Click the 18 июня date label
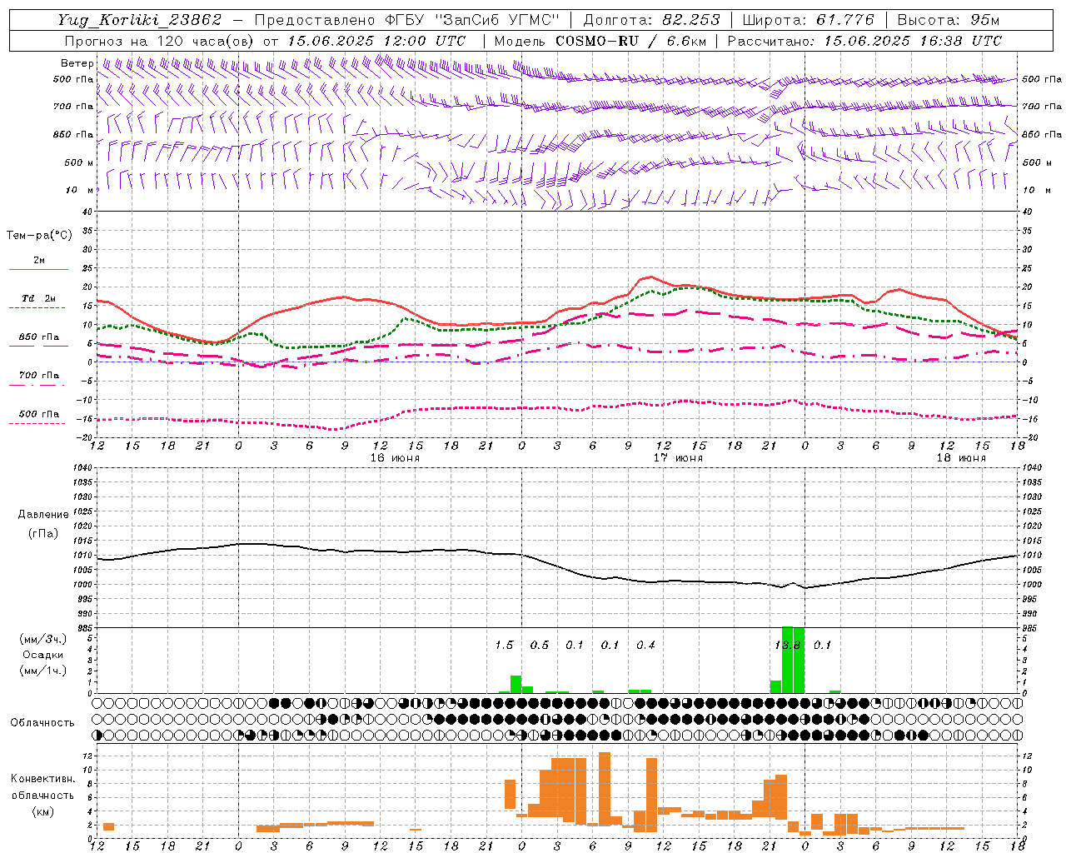Viewport: 1066px width, 853px height. 961,458
